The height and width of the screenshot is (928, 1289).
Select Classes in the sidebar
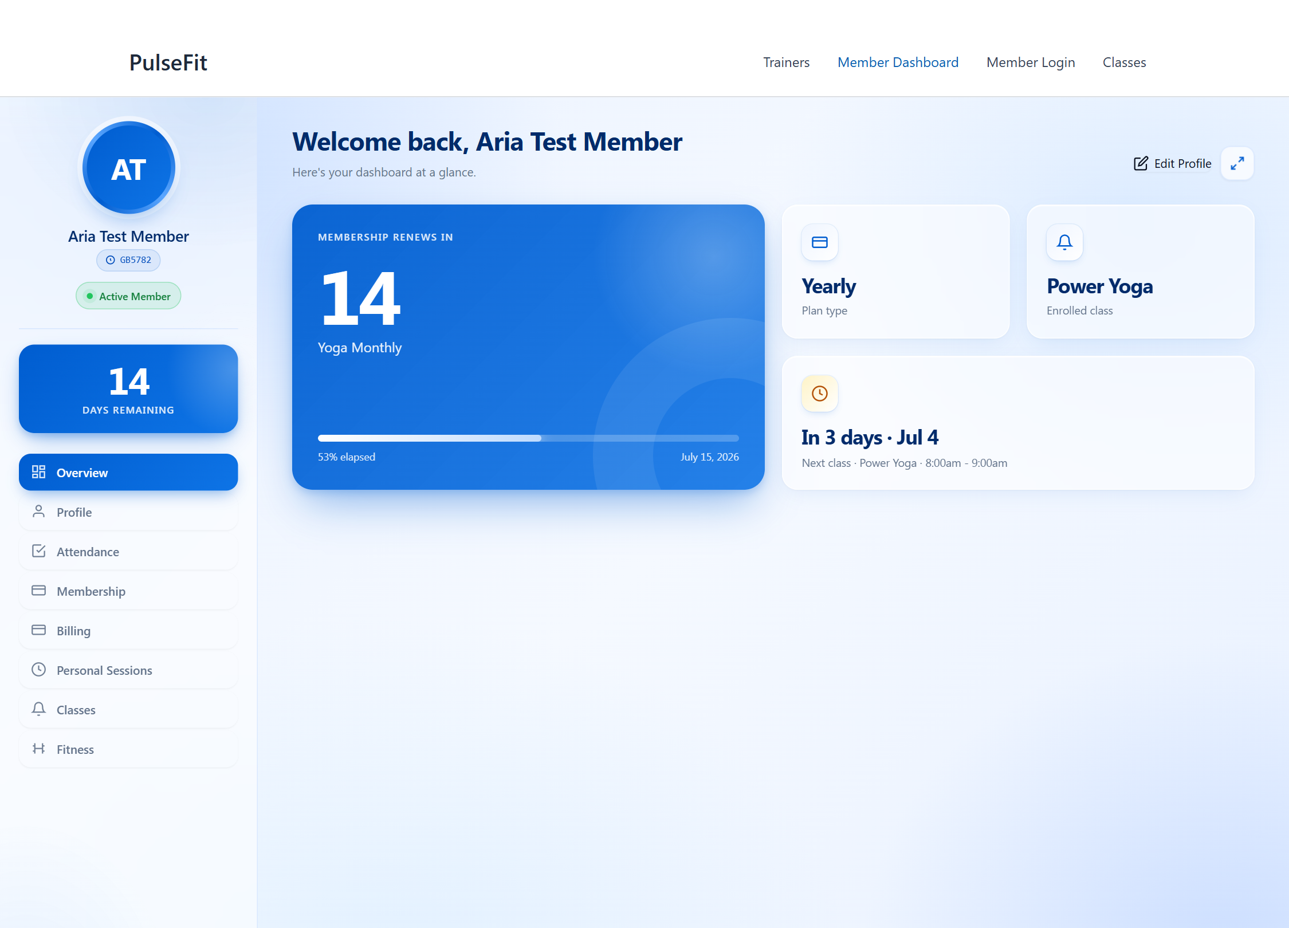click(128, 710)
